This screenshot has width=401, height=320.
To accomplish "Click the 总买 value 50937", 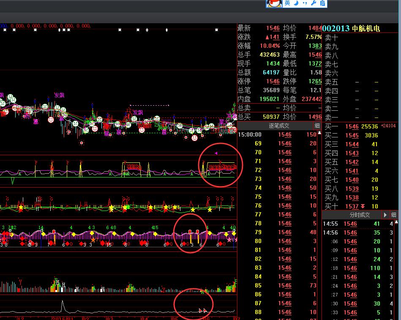I will point(271,117).
